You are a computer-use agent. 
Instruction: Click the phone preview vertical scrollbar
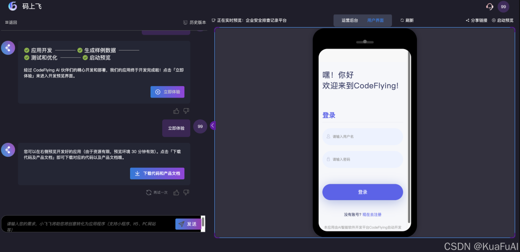[x=409, y=138]
